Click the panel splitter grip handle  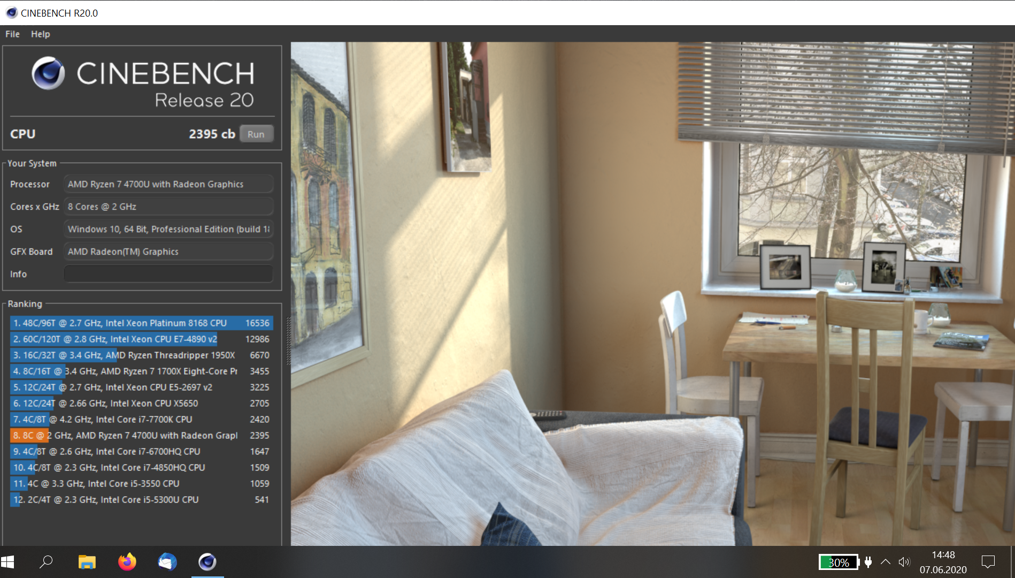288,341
